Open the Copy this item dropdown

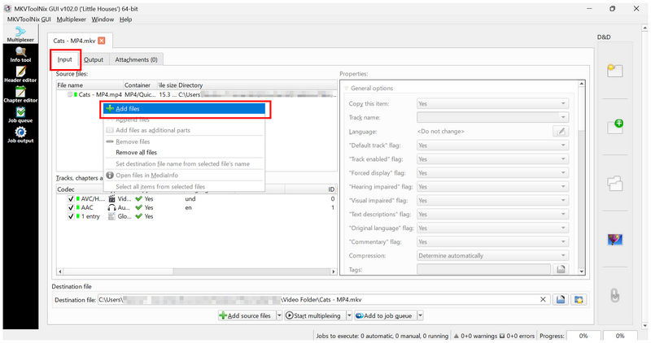point(492,104)
